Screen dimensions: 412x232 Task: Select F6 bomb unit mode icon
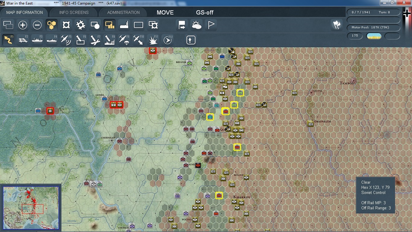click(81, 40)
